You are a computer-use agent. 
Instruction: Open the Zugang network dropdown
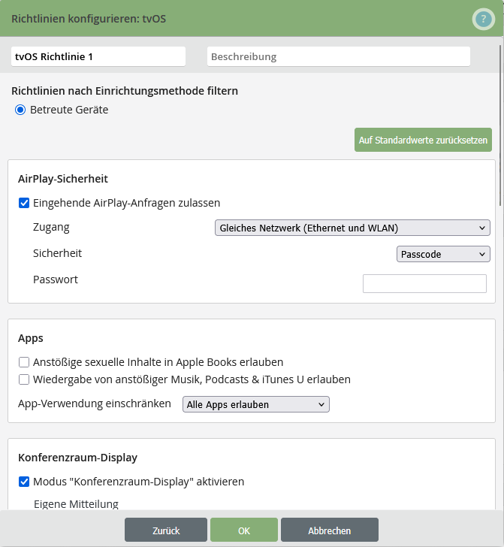[x=352, y=228]
